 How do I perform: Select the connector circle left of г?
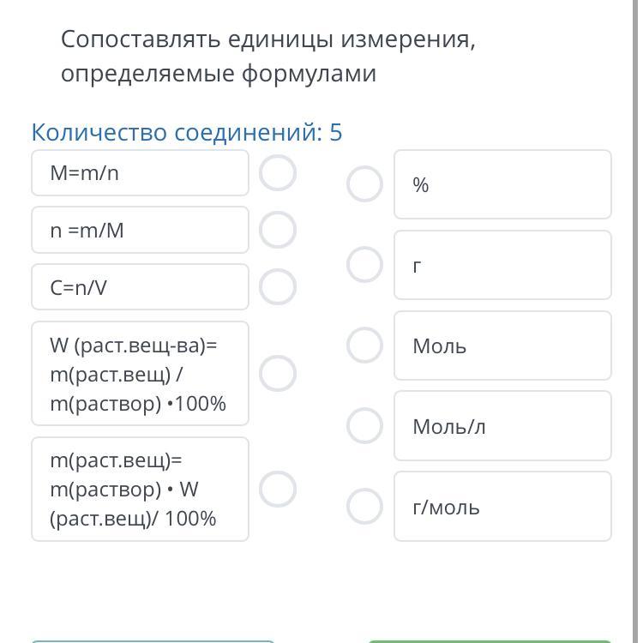click(x=364, y=265)
